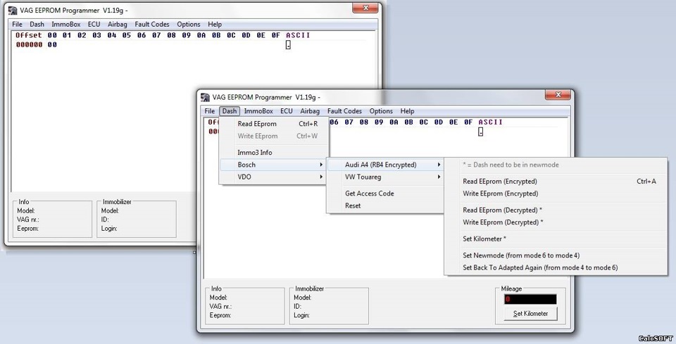
Task: Open Help menu in back window
Action: click(x=215, y=25)
